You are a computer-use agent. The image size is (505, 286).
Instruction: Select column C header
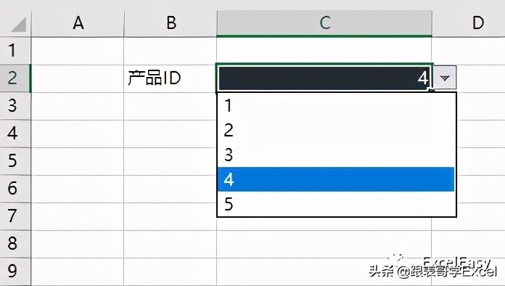324,23
